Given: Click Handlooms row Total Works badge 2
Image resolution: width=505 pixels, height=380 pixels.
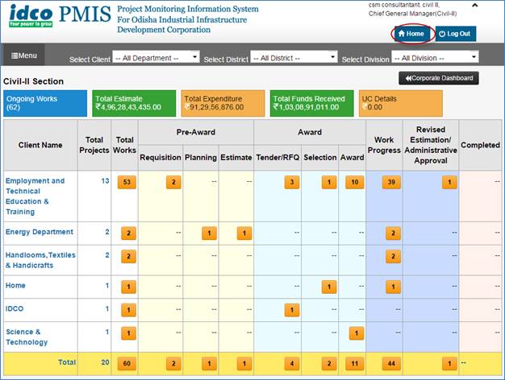Looking at the screenshot, I should [128, 257].
